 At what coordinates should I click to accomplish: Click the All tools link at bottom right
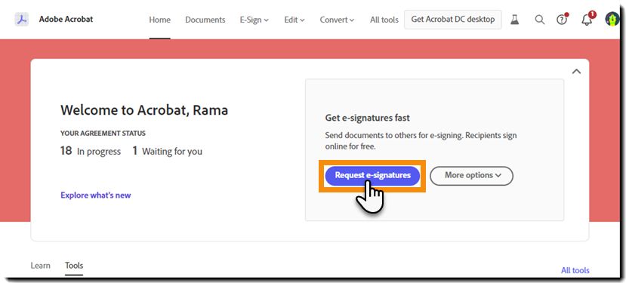click(575, 270)
